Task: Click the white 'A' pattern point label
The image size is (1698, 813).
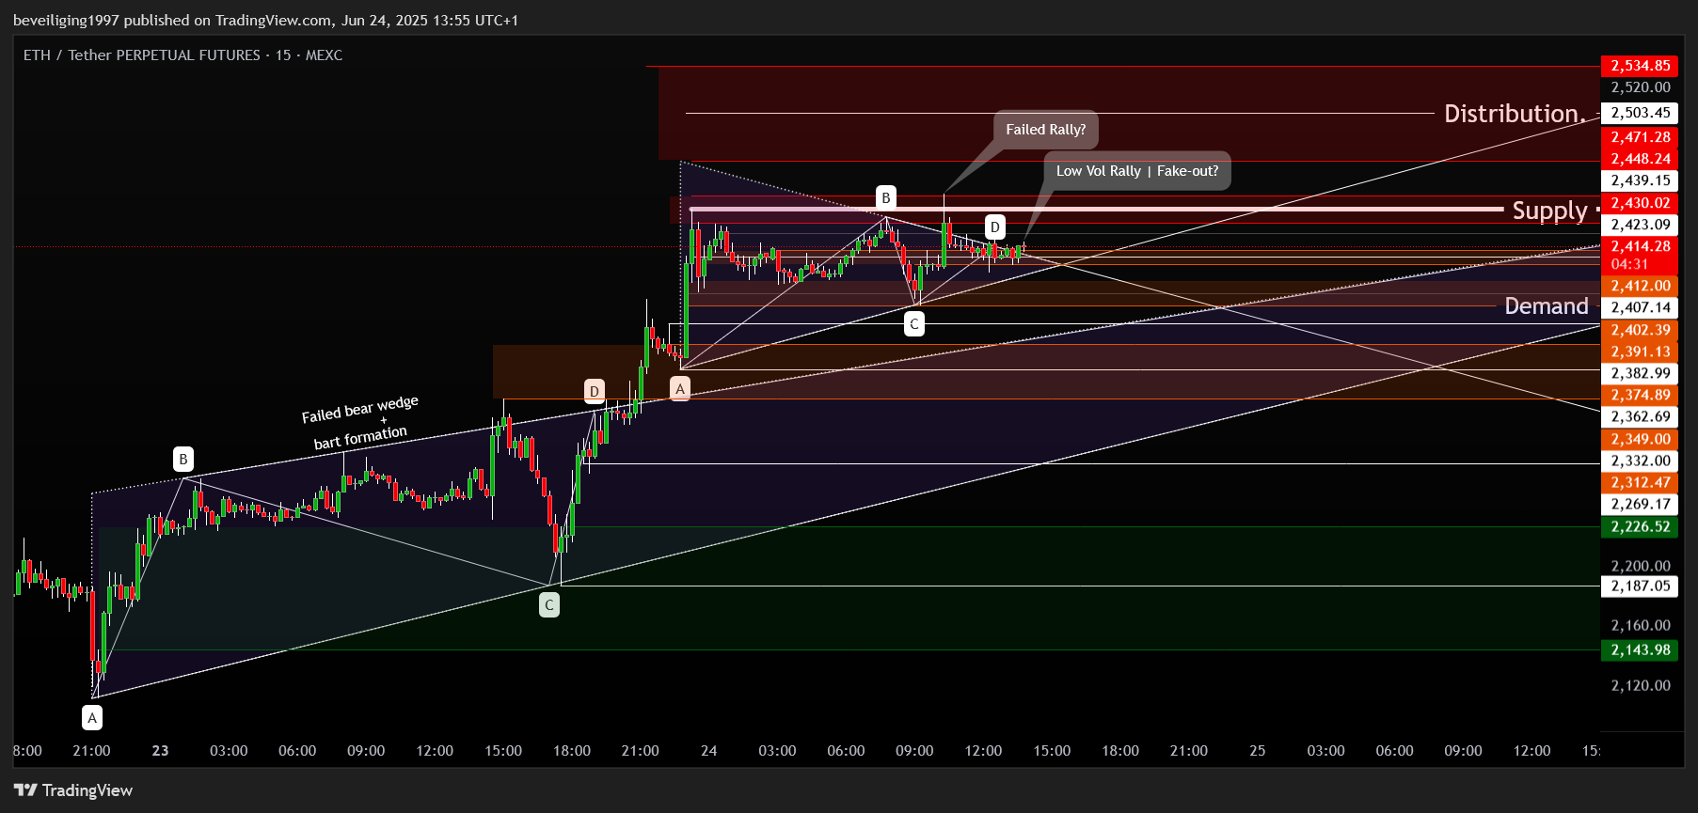Action: tap(92, 718)
